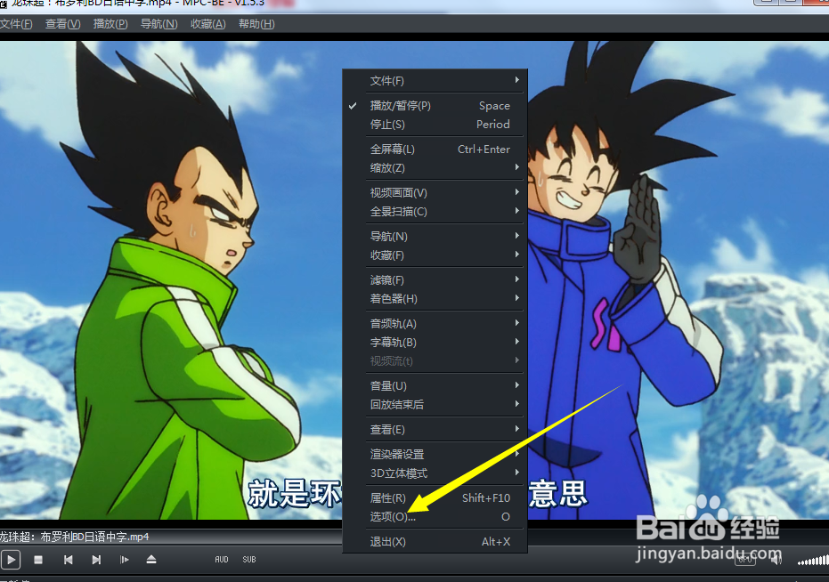Expand 音量(U) submenu
The width and height of the screenshot is (829, 582).
click(435, 386)
